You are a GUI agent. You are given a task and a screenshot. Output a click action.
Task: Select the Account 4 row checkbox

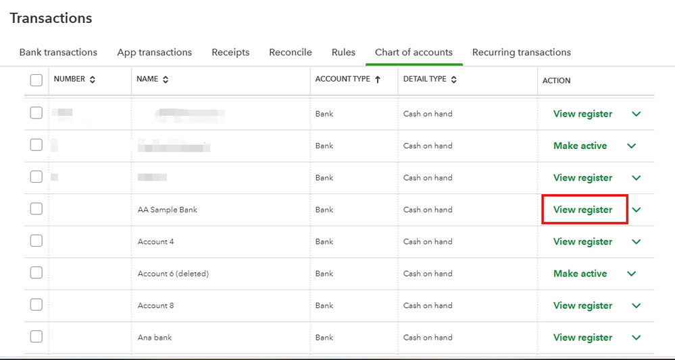point(36,241)
